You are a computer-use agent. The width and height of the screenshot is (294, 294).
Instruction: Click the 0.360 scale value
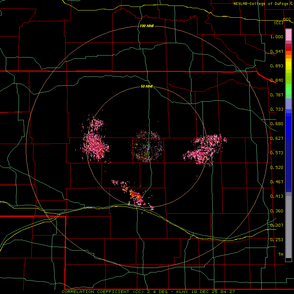click(x=277, y=211)
